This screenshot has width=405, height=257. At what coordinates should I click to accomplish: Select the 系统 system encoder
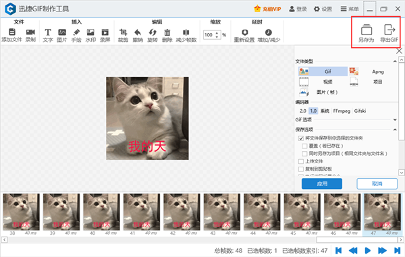point(325,111)
